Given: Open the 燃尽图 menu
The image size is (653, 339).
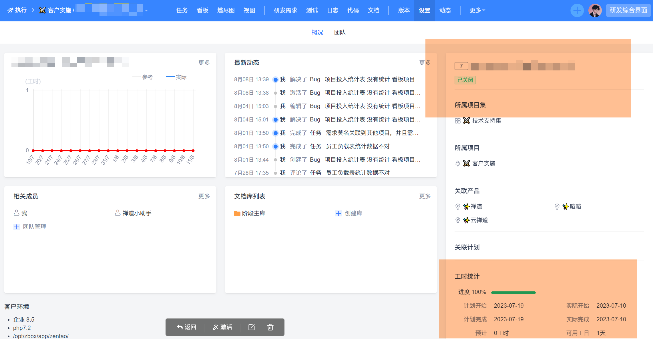Looking at the screenshot, I should (226, 11).
